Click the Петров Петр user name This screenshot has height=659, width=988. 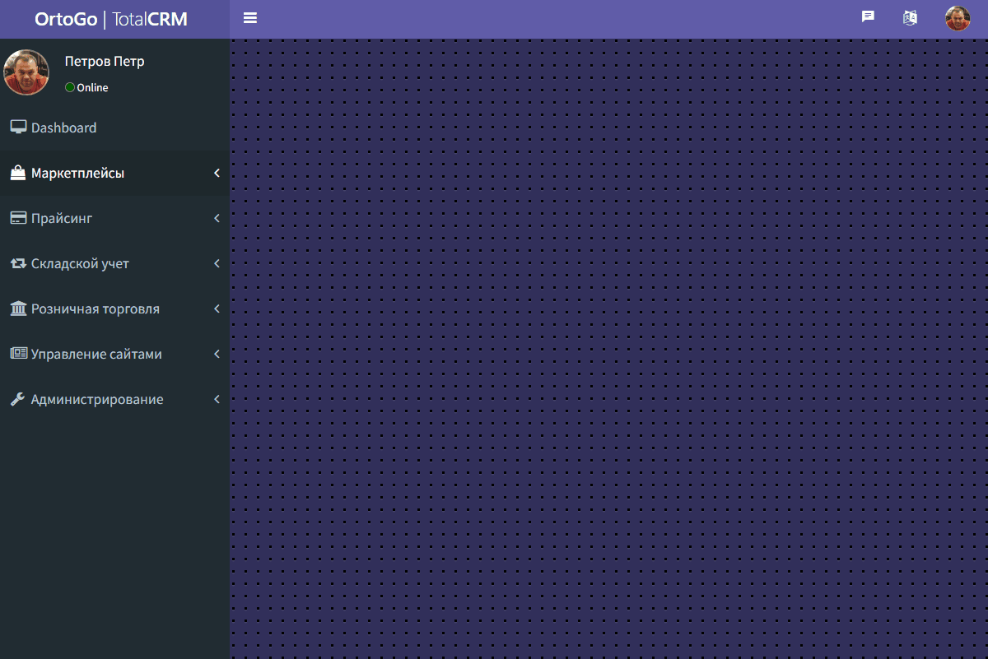105,62
